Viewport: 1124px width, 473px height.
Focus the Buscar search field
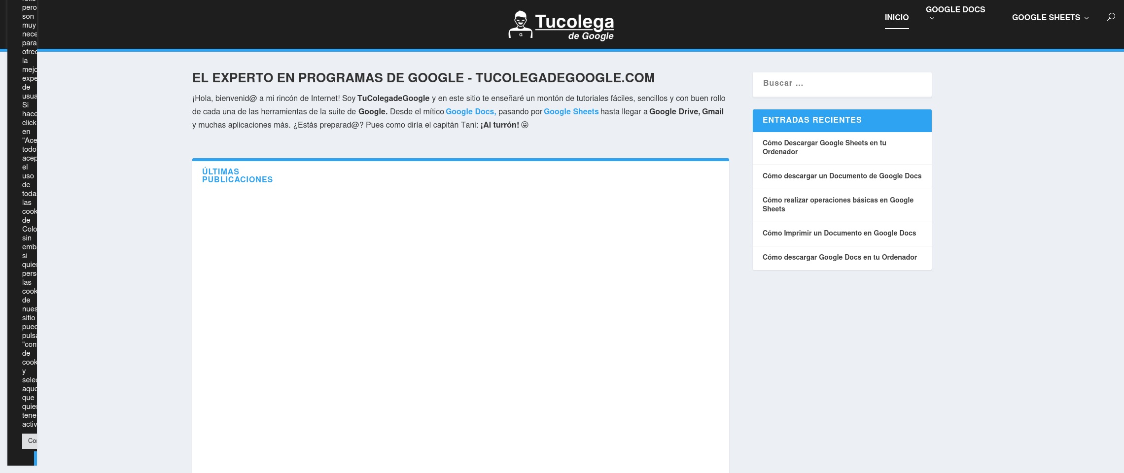pos(842,84)
